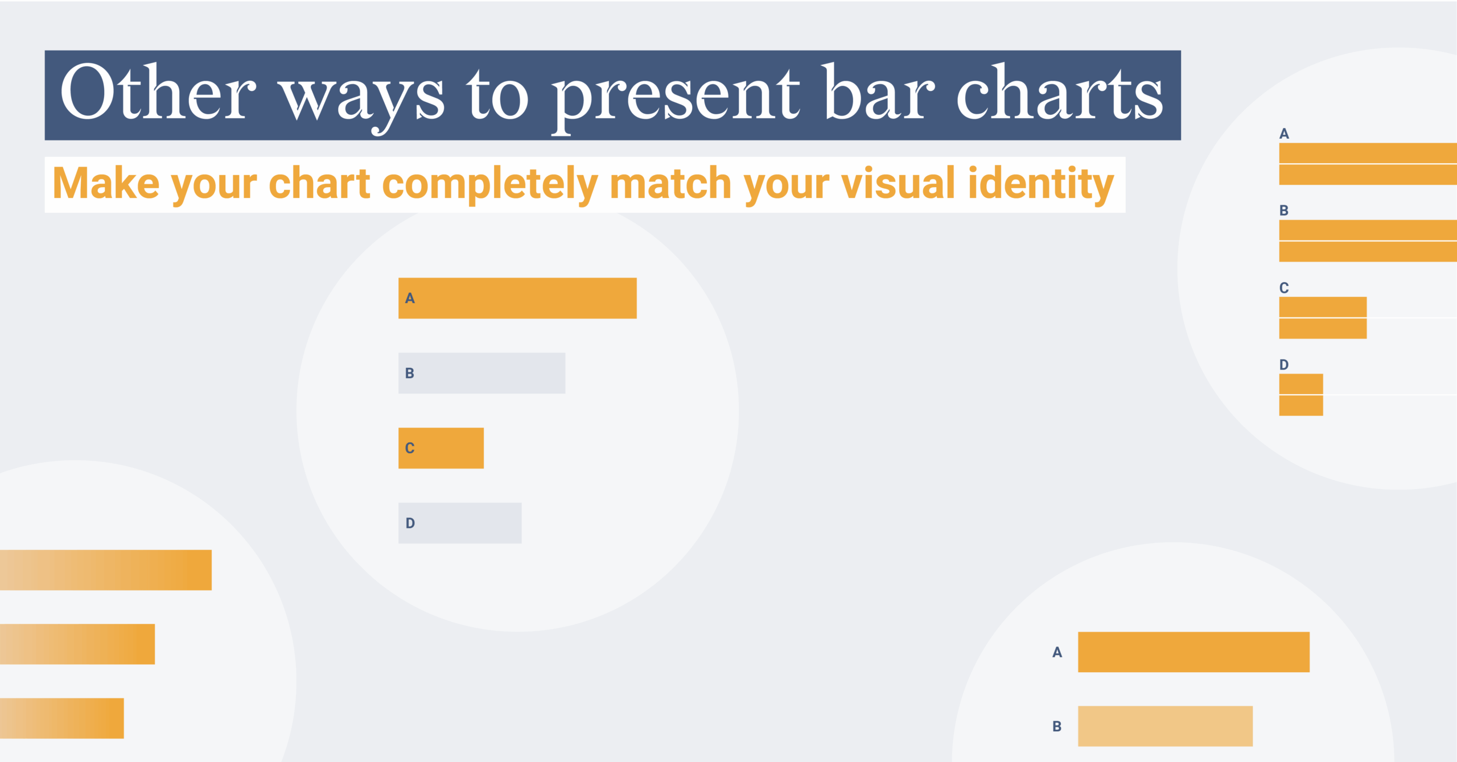Select the short split bar D at top-right

(x=1300, y=395)
